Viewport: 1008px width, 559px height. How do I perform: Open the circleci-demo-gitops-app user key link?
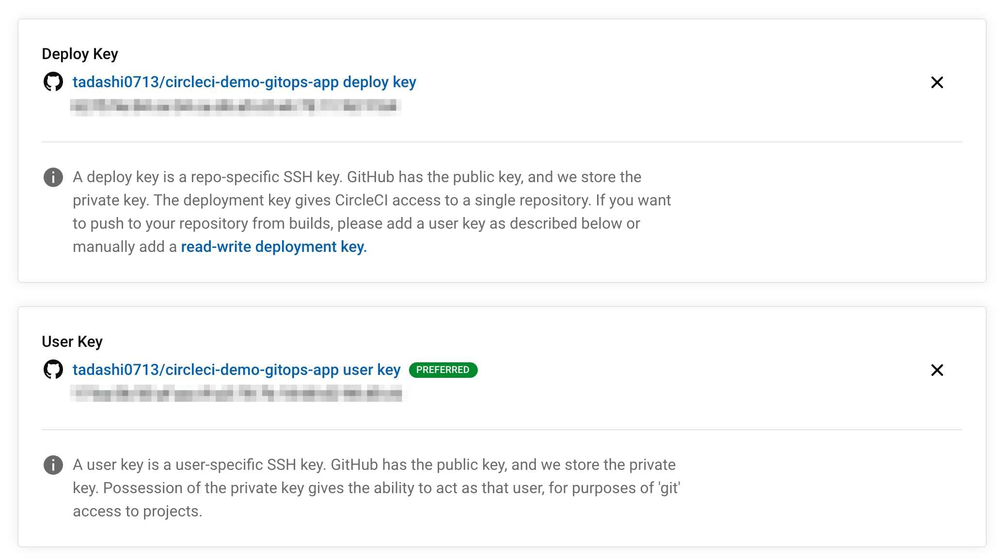click(x=236, y=370)
